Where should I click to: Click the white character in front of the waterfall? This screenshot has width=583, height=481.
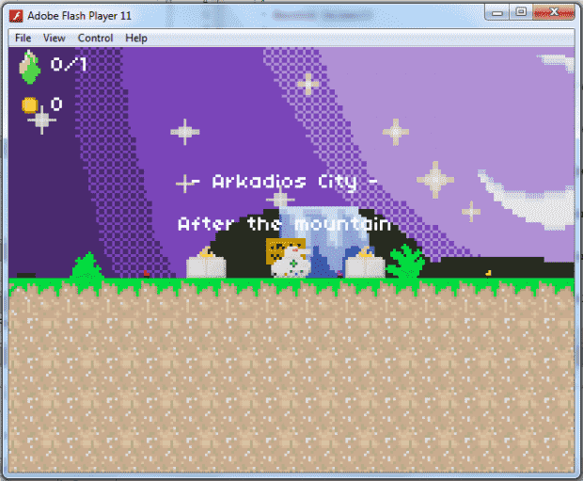(x=291, y=263)
